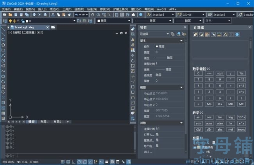Click the calculator clear eraser icon
The height and width of the screenshot is (165, 254).
[195, 34]
